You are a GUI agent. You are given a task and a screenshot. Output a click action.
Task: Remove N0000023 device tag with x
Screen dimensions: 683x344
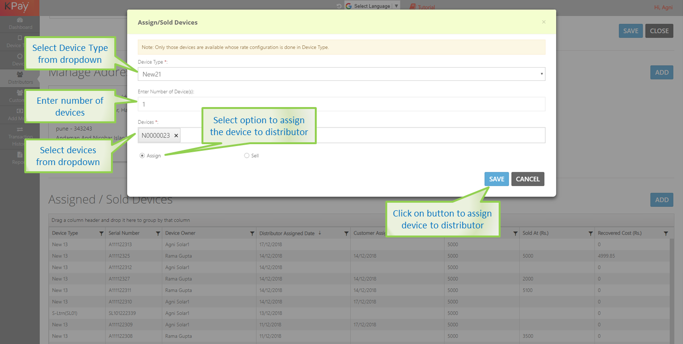click(x=176, y=136)
